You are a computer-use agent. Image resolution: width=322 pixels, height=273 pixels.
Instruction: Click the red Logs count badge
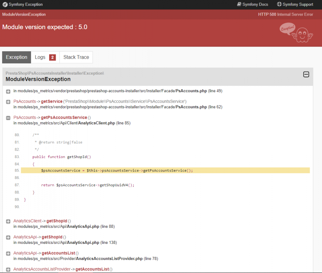coord(52,57)
